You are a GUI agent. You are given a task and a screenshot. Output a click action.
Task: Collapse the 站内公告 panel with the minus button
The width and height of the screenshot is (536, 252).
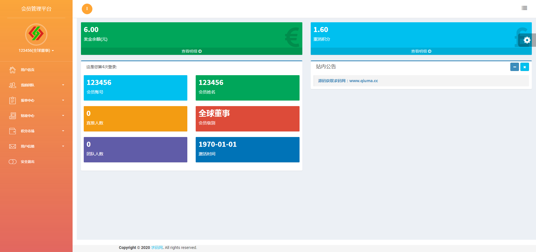(x=515, y=67)
